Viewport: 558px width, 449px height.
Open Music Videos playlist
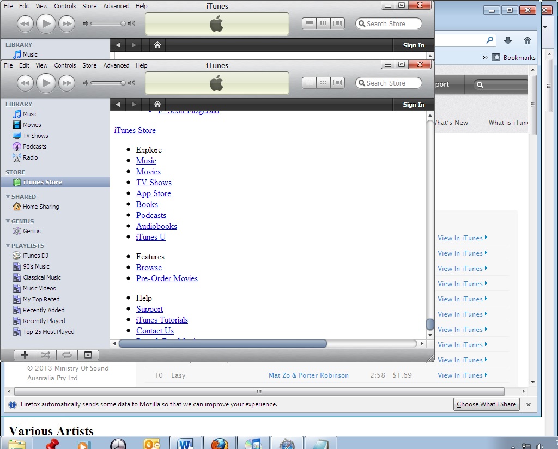(39, 288)
